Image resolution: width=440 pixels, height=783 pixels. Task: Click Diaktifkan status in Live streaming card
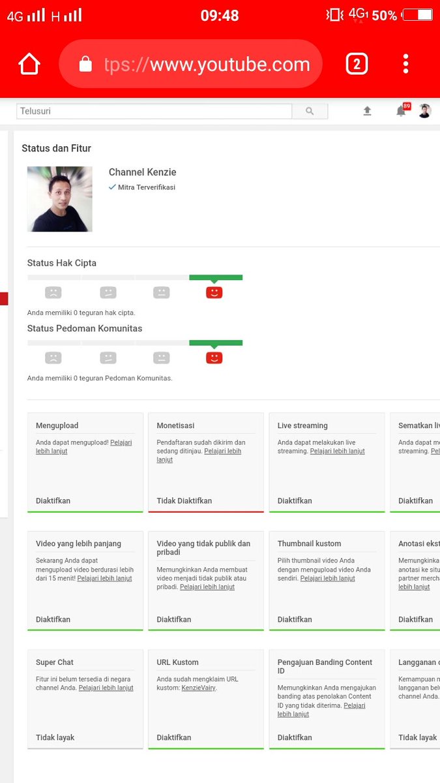pyautogui.click(x=295, y=501)
